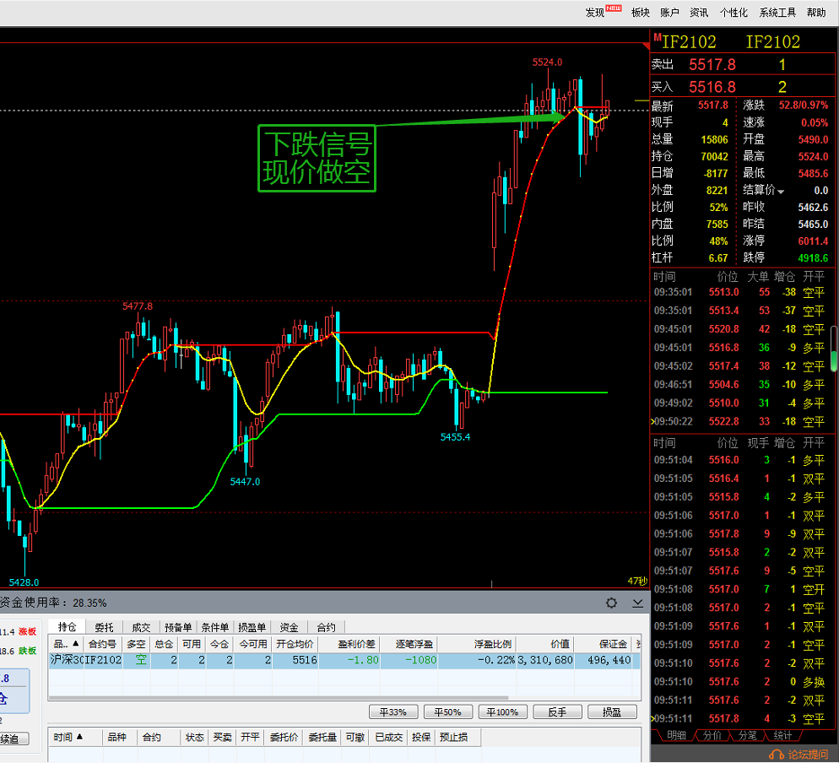Select the 09:51:11 5517.8 tick row

tap(741, 718)
